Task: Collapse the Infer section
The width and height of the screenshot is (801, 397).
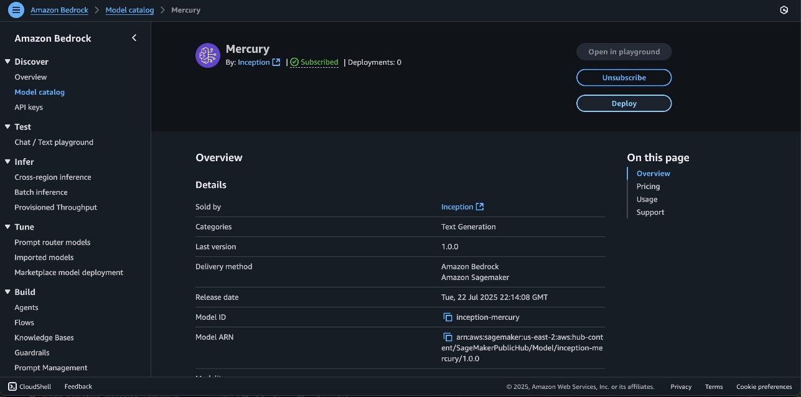Action: click(x=7, y=162)
